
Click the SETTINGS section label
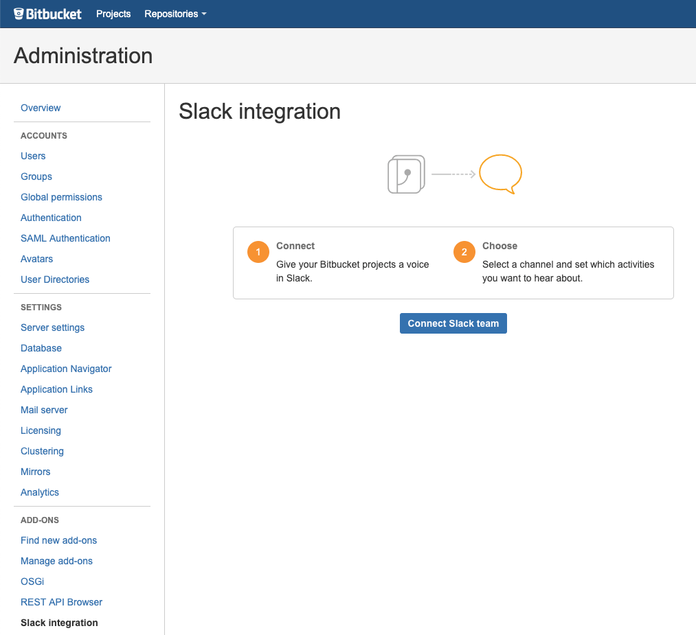coord(41,308)
